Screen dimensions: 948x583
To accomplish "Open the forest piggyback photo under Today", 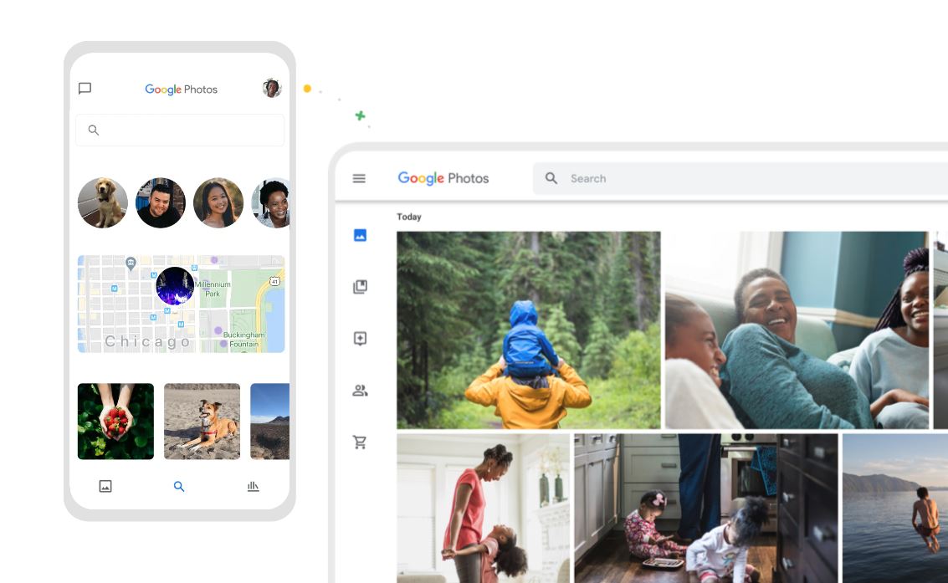I will [529, 330].
